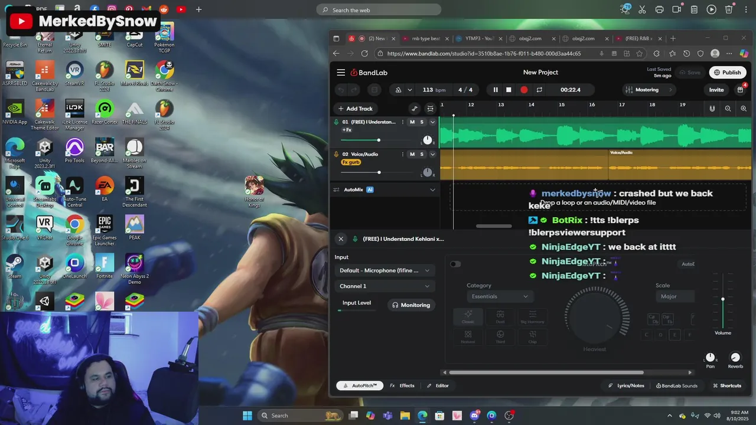
Task: Solo track 02 Voice/Audio
Action: (x=422, y=154)
